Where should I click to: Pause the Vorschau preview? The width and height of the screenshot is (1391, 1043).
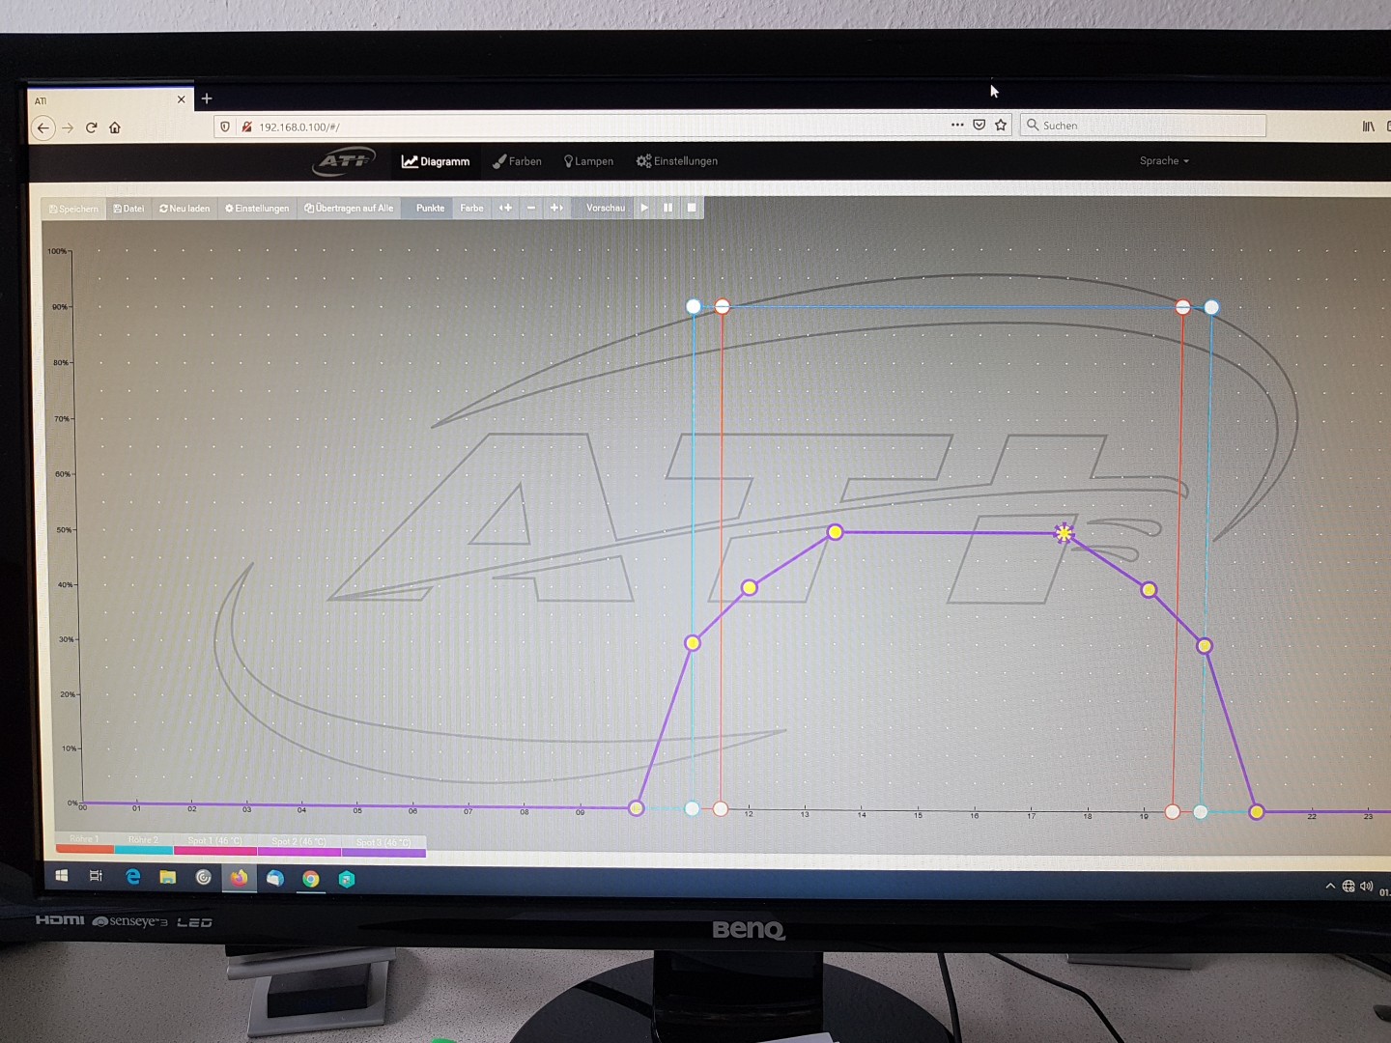click(667, 208)
